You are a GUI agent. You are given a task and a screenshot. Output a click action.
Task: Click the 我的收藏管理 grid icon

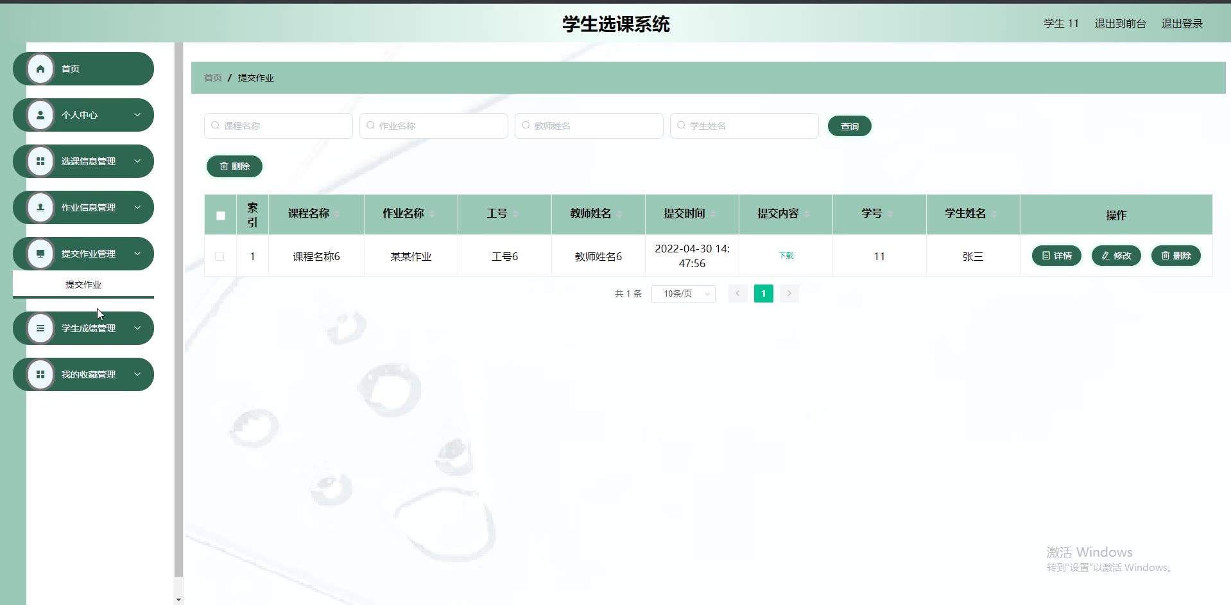click(40, 374)
